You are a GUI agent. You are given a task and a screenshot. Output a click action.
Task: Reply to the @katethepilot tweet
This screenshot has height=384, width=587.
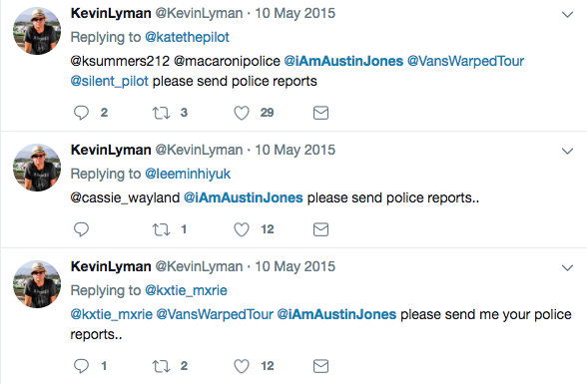pyautogui.click(x=81, y=113)
